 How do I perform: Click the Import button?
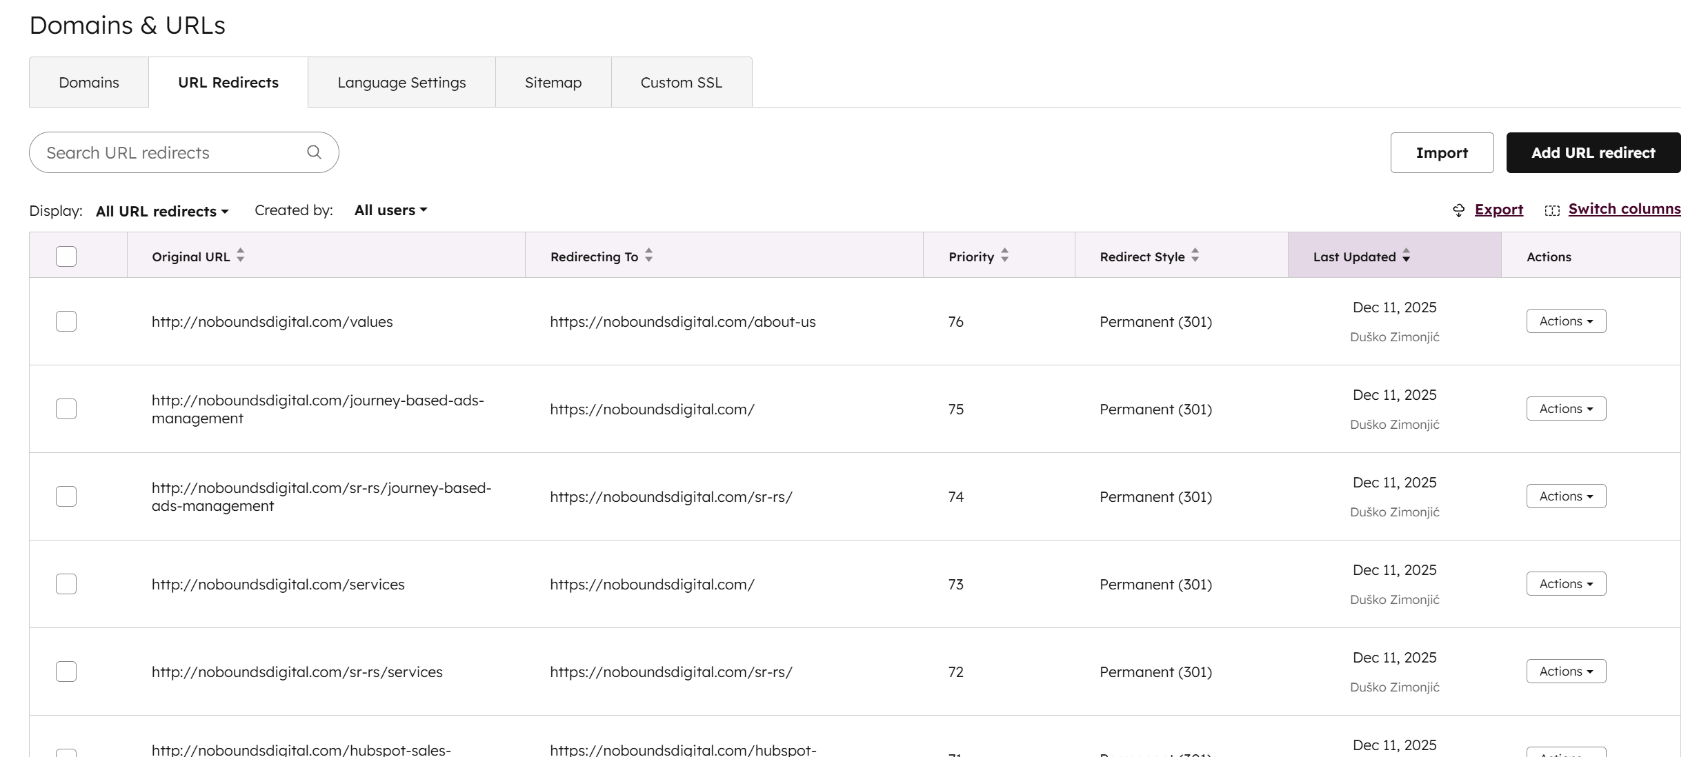coord(1442,152)
